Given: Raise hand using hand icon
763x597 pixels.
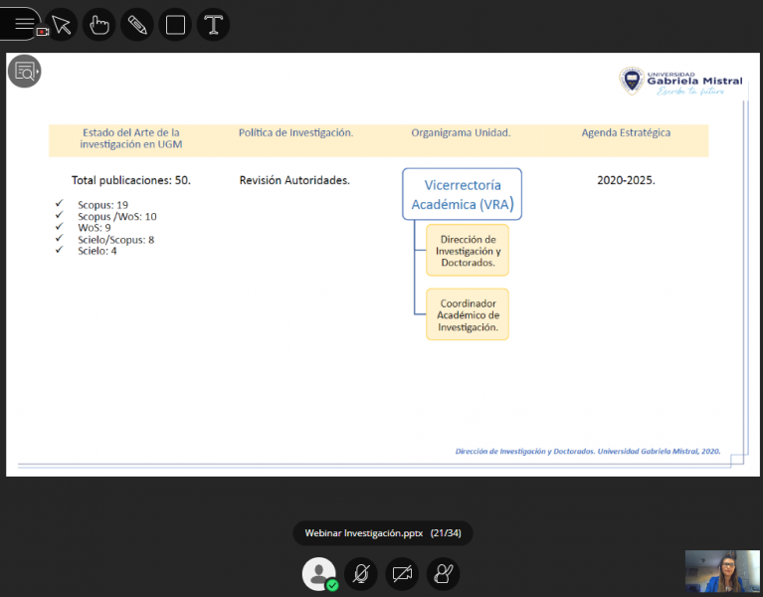Looking at the screenshot, I should click(444, 574).
